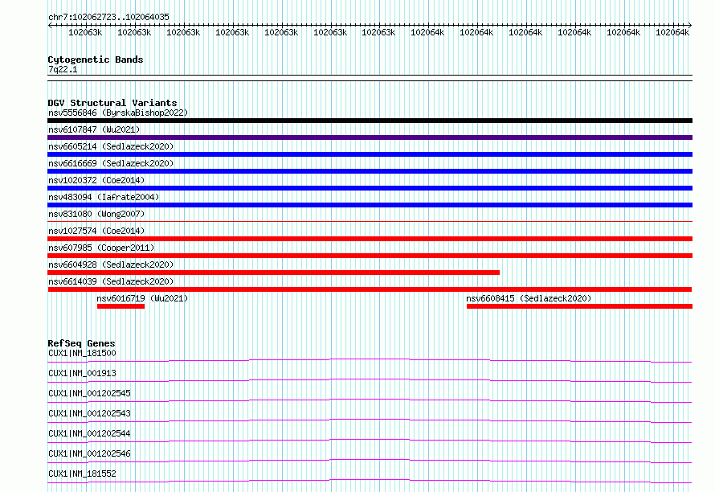Click the magenta gene line for NM_001202544

[x=370, y=441]
